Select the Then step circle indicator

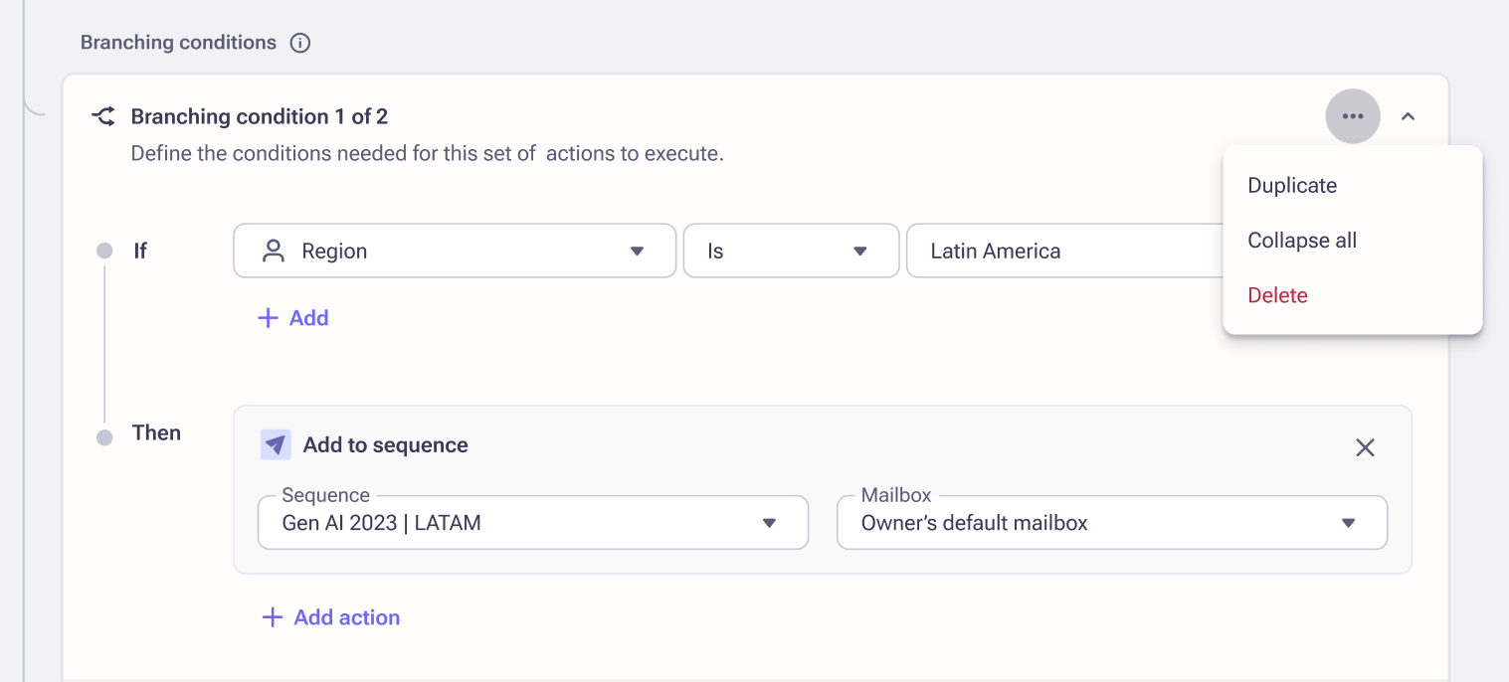(104, 436)
